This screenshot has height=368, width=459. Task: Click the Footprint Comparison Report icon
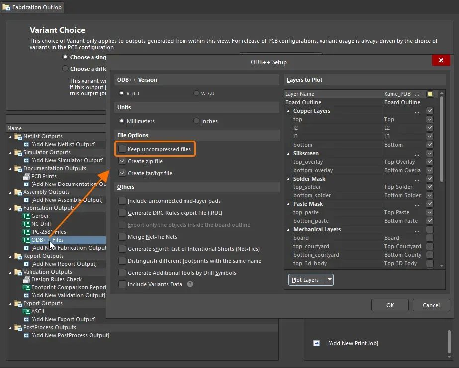click(x=26, y=288)
